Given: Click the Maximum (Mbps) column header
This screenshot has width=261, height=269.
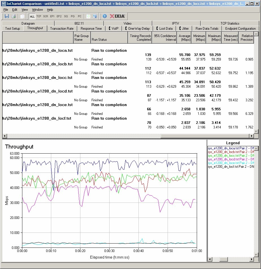Looking at the screenshot, I should [214, 38].
